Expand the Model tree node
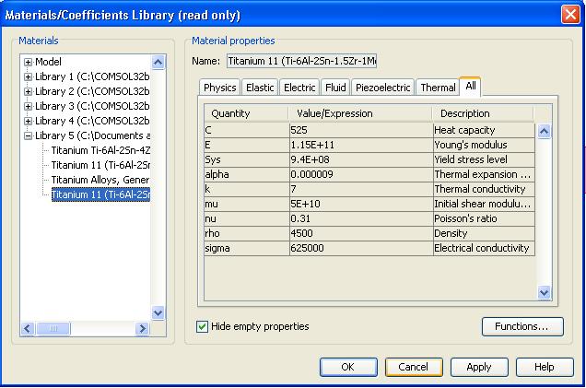Image resolution: width=586 pixels, height=388 pixels. (28, 62)
